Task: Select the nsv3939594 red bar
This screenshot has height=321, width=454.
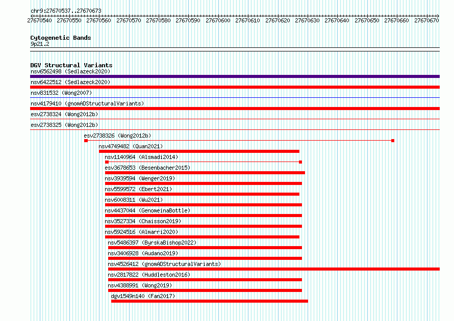Action: [x=204, y=183]
